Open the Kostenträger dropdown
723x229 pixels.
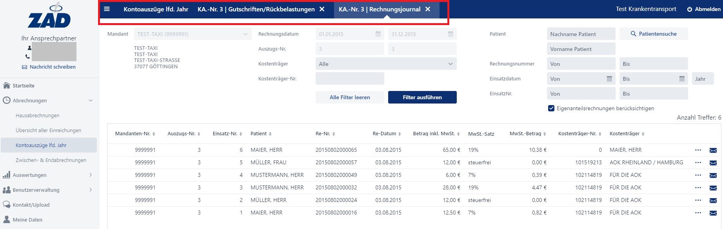point(386,64)
